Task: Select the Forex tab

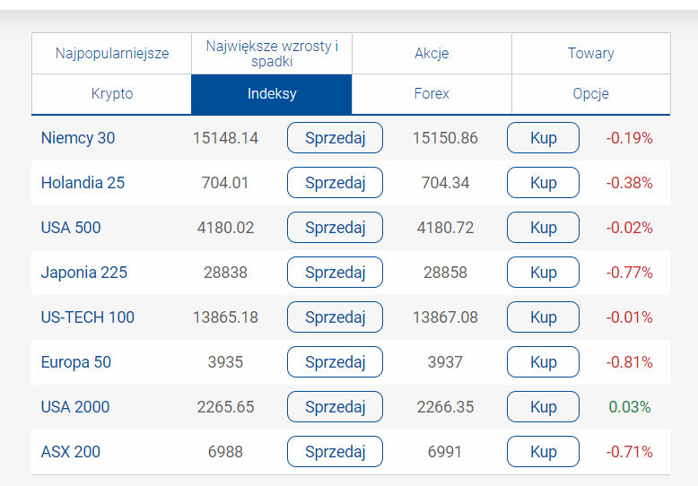Action: click(x=432, y=93)
